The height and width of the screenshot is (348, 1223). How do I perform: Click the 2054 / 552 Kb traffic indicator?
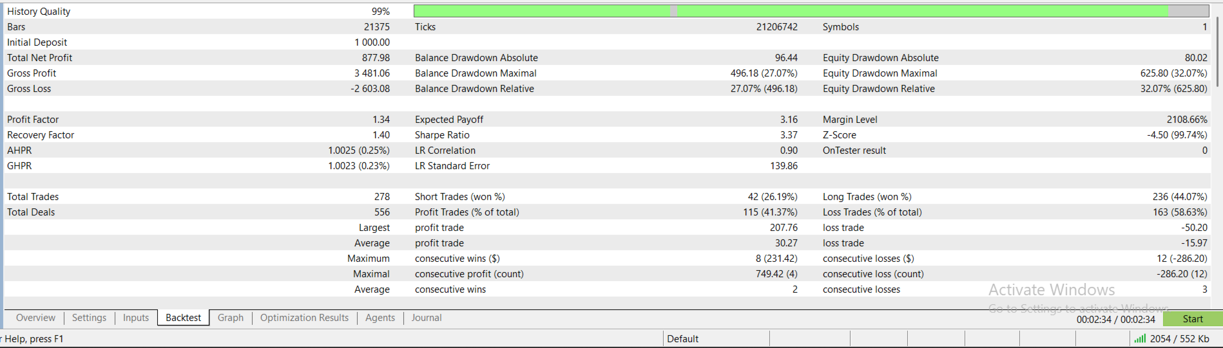[1179, 339]
